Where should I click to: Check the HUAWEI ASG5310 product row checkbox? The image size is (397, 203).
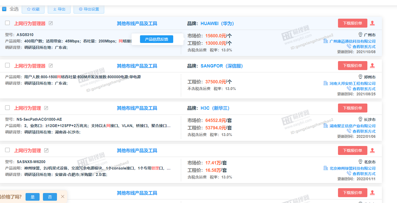pyautogui.click(x=8, y=23)
